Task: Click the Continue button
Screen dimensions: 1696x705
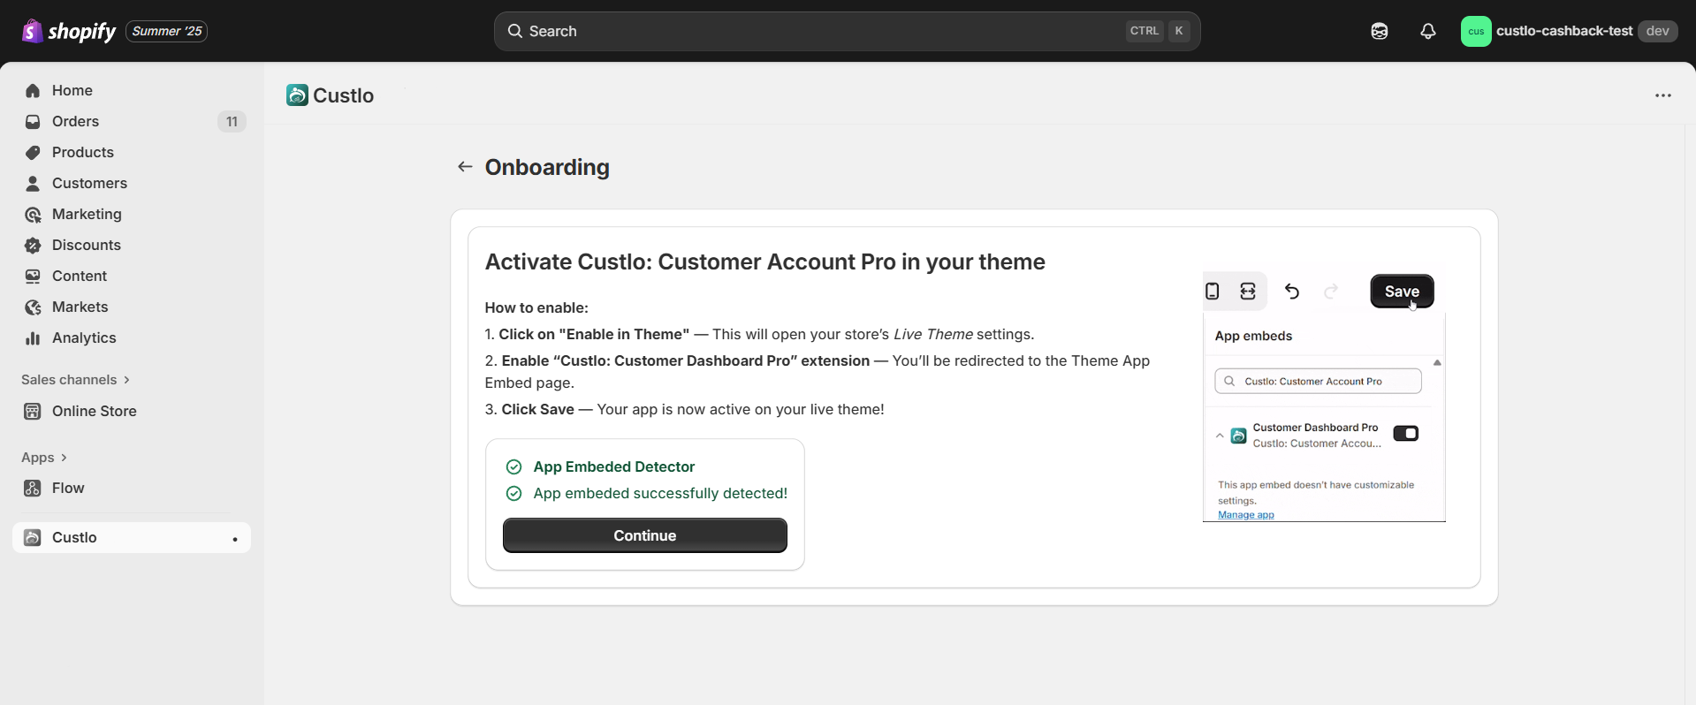Action: tap(645, 535)
